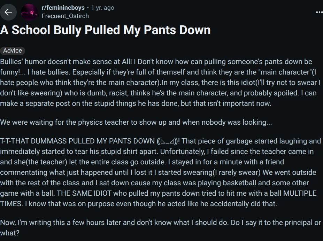This screenshot has height=241, width=323.
Task: Open the r/feminineboys community avatar
Action: pos(29,12)
